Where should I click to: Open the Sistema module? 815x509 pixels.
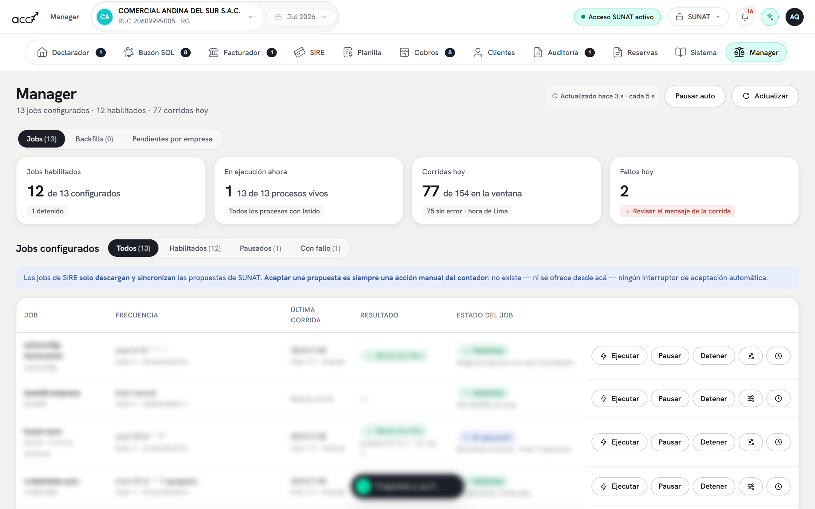coord(696,52)
